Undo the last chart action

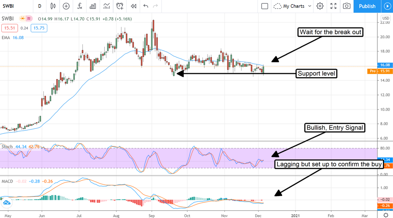coord(146,6)
